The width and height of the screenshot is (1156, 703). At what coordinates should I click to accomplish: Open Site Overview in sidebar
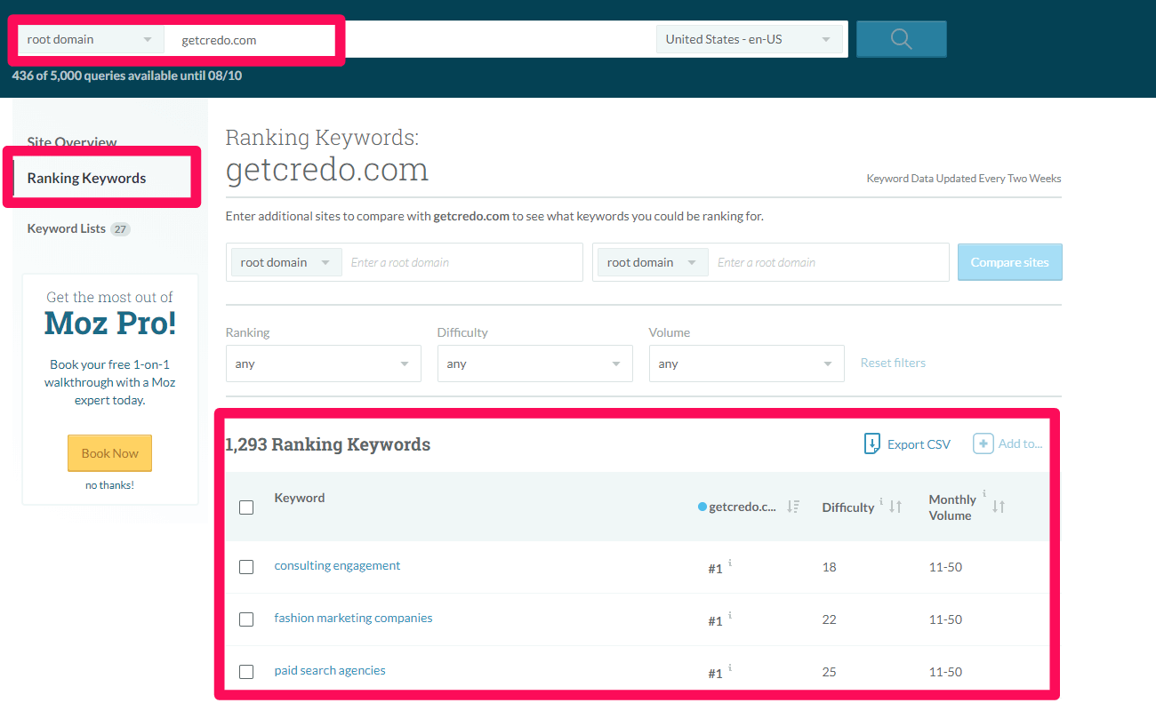click(x=72, y=142)
